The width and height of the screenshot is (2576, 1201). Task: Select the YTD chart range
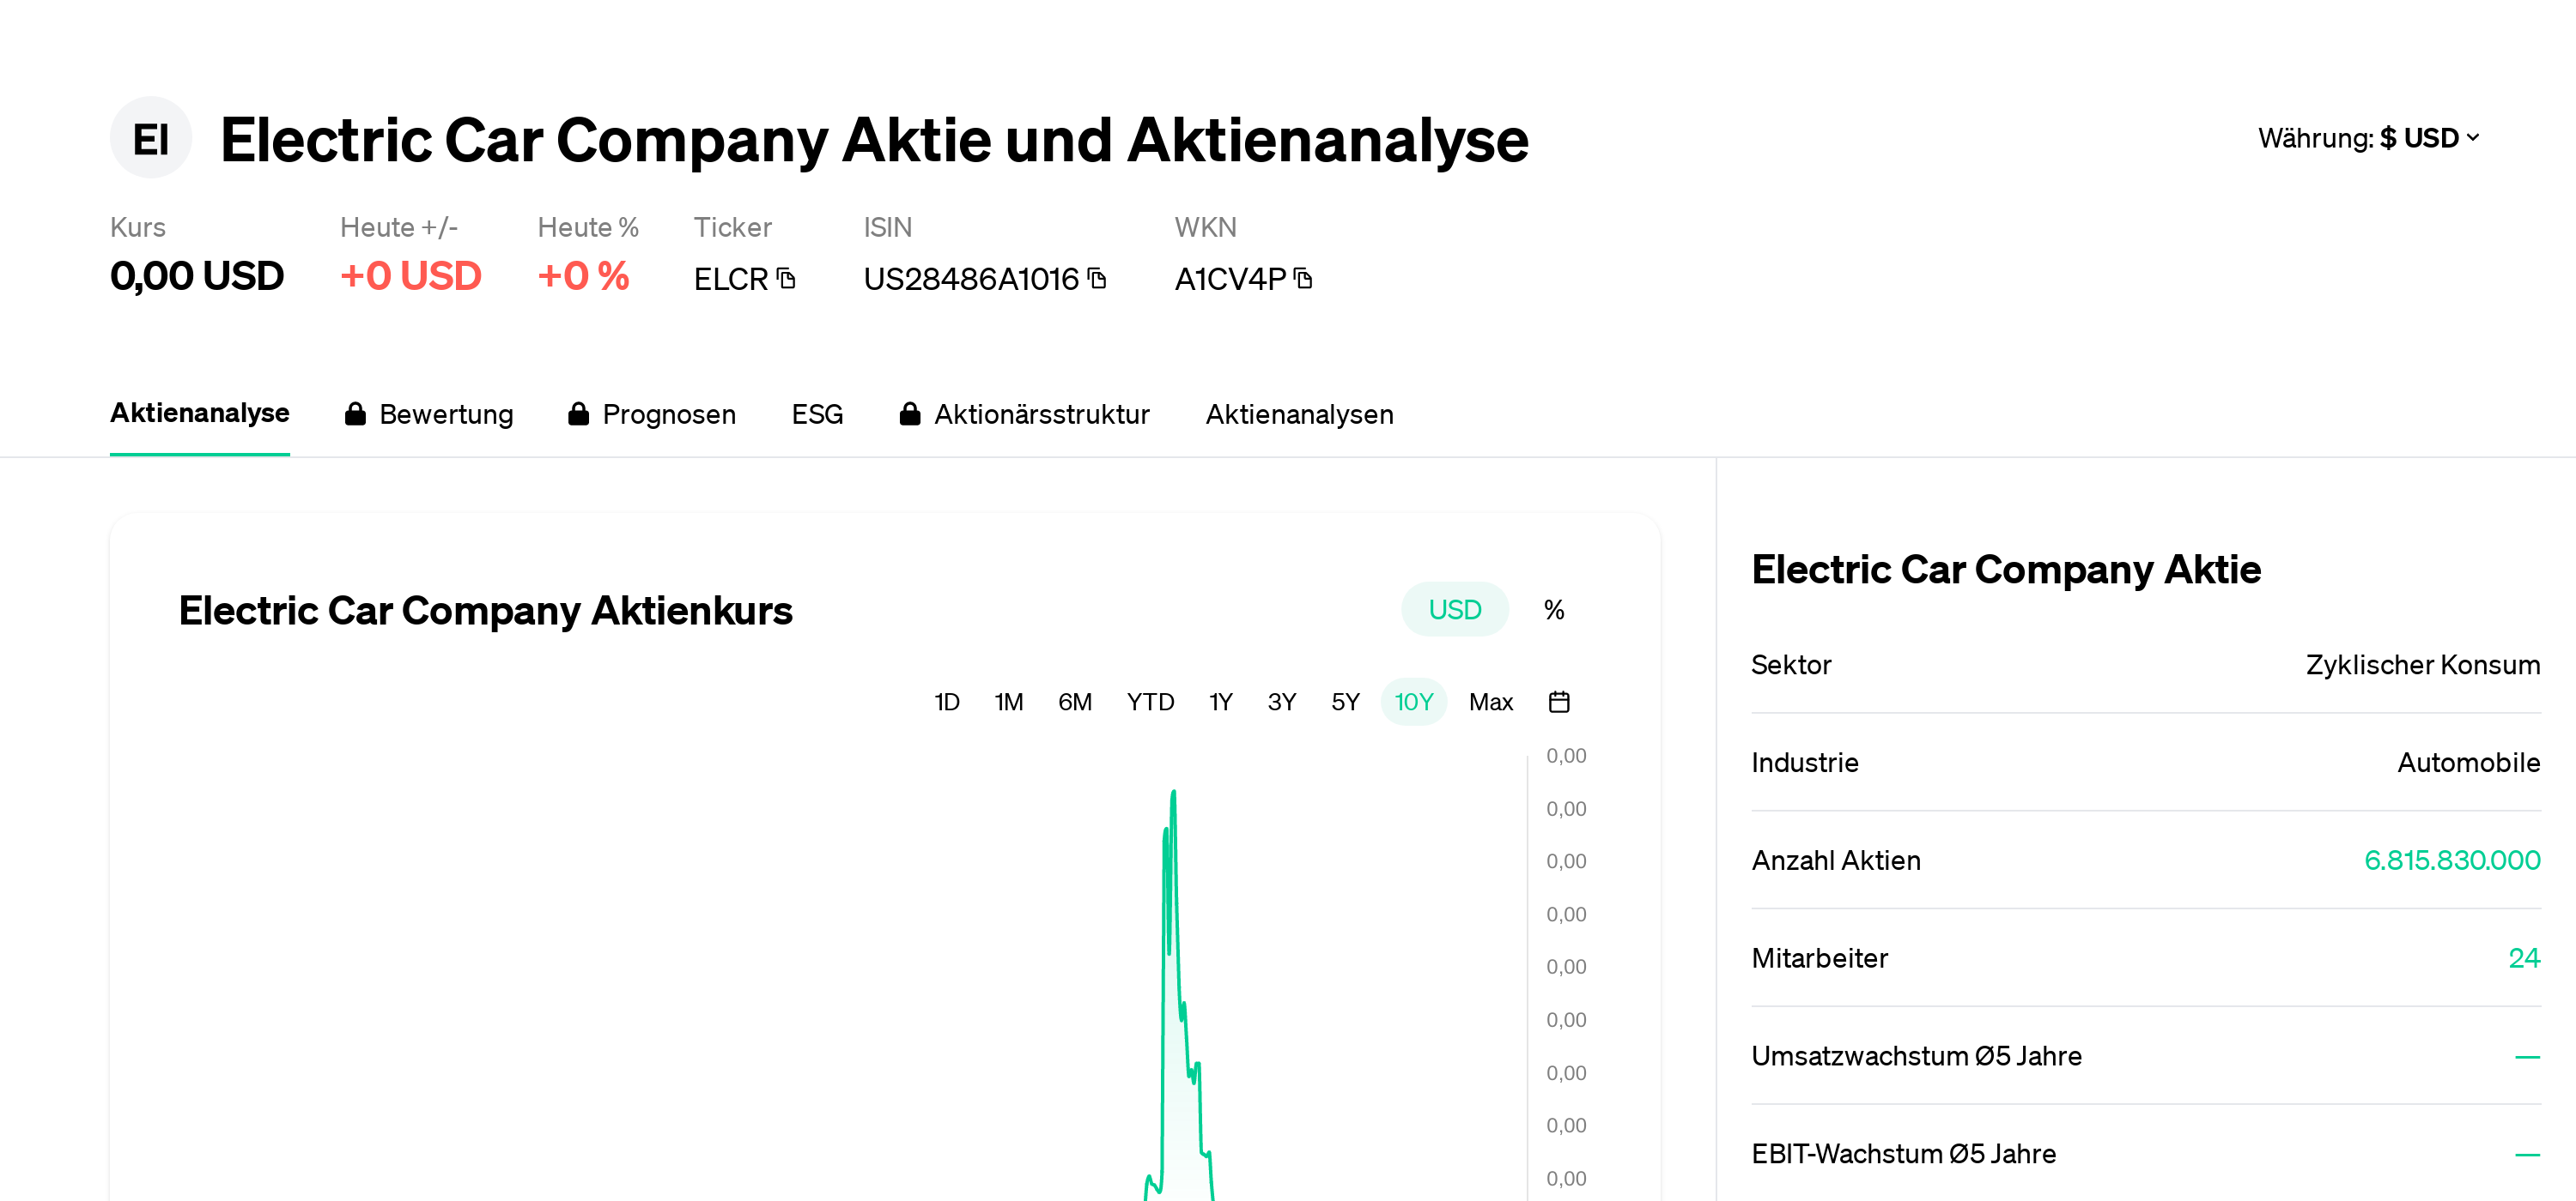pyautogui.click(x=1150, y=702)
